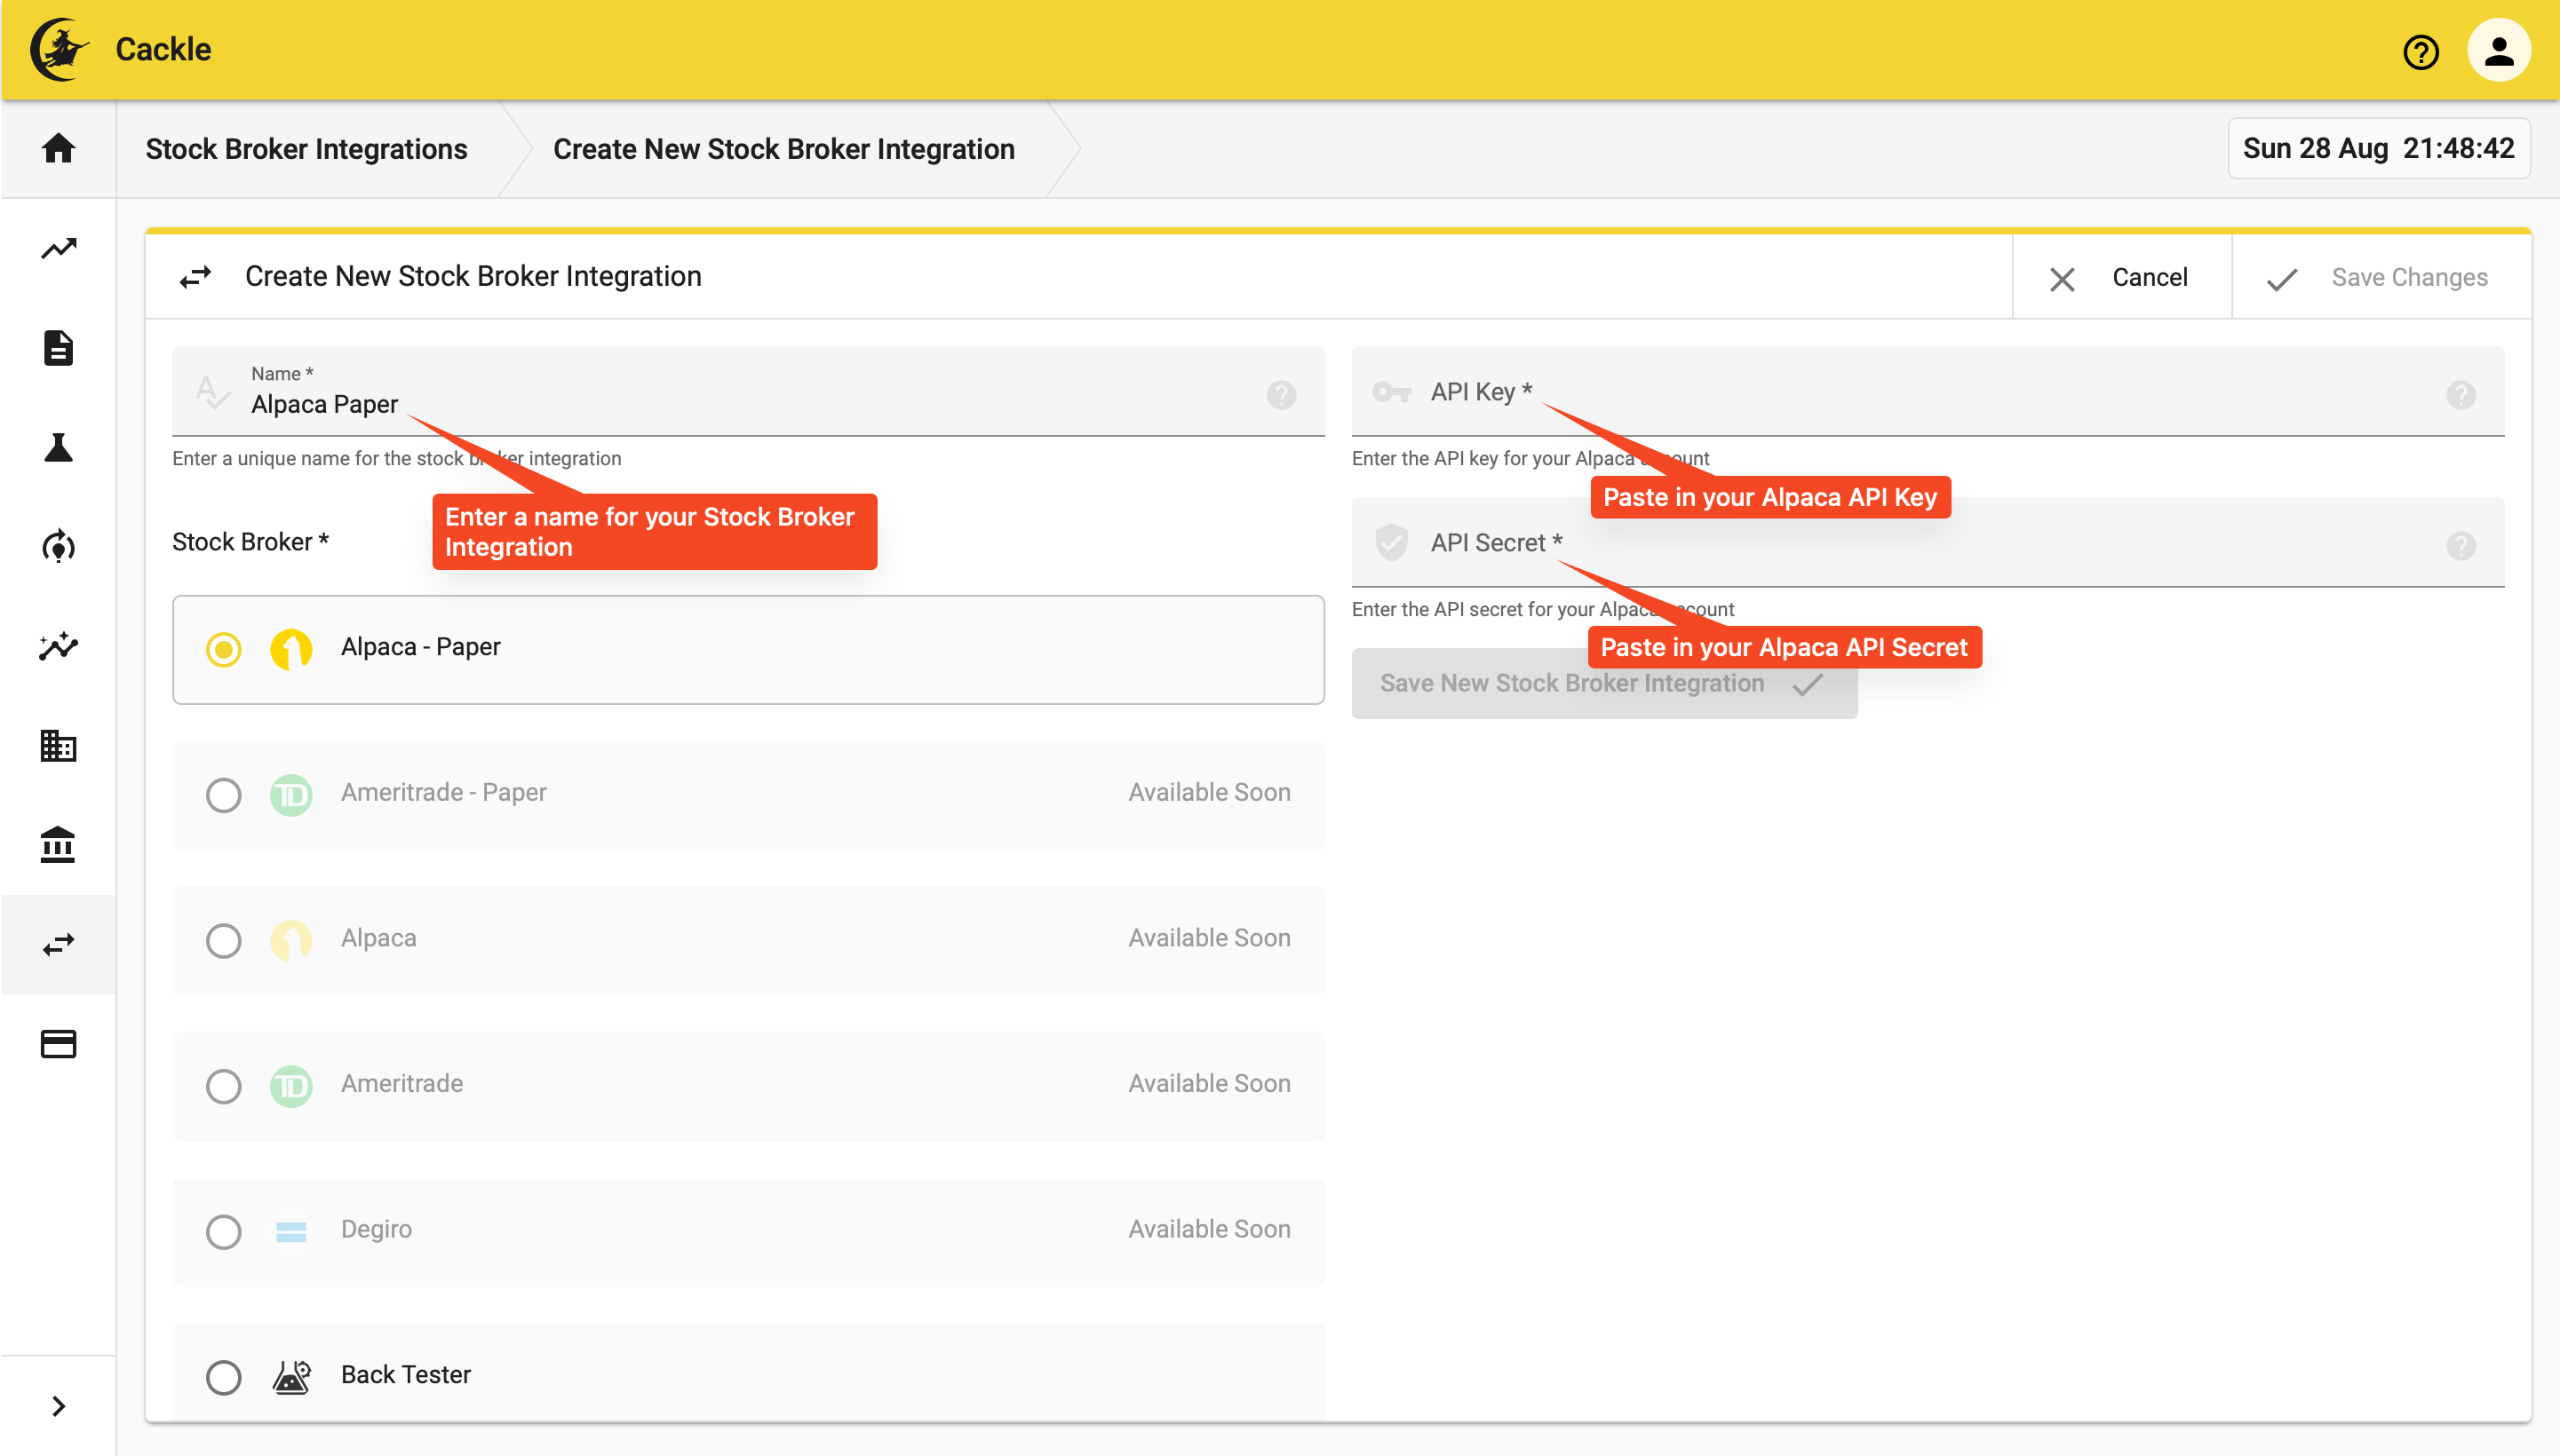Click the Alpaca - Paper llama logo
The height and width of the screenshot is (1456, 2560).
coord(291,649)
